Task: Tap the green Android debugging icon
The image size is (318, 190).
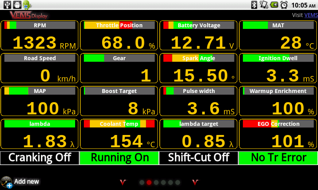Action: tap(27, 5)
